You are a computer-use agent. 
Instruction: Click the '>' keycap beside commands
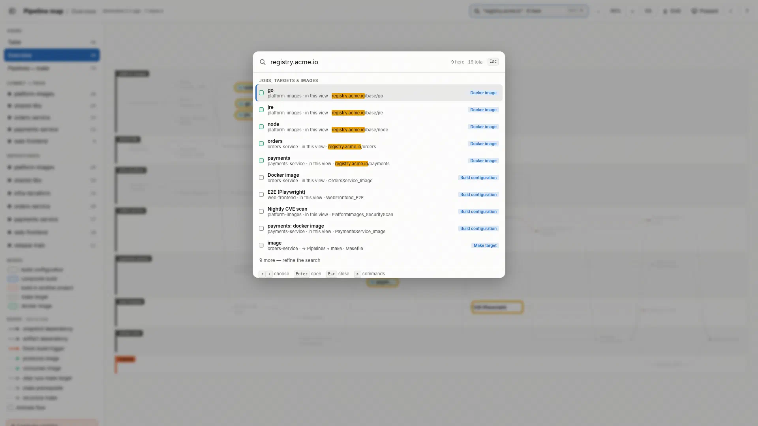[x=357, y=274]
